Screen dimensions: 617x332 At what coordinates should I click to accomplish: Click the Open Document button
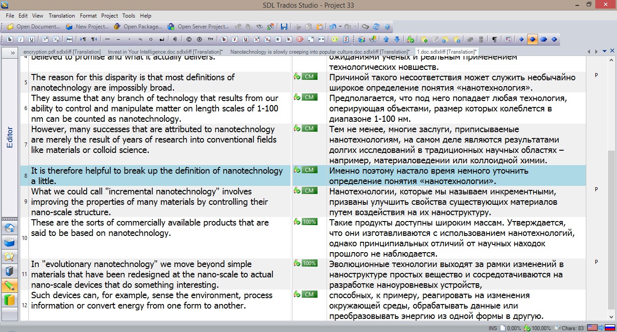point(34,27)
